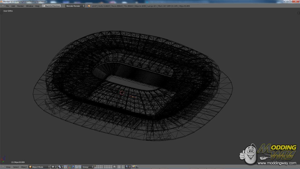Click the Blender logo icon in the info header
Viewport: 300px width, 169px height.
click(89, 6)
